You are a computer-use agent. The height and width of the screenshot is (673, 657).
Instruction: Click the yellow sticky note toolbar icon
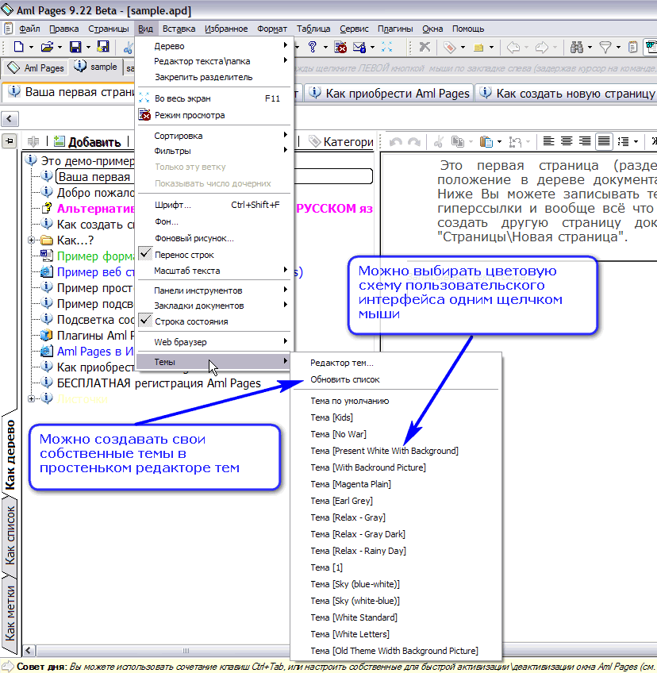click(x=478, y=48)
